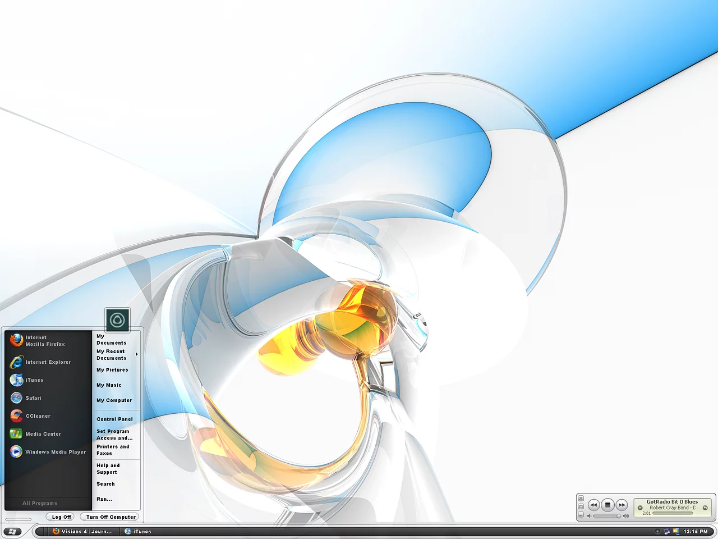Launch Windows Media Player
Screen dimensions: 718x539
coord(55,452)
